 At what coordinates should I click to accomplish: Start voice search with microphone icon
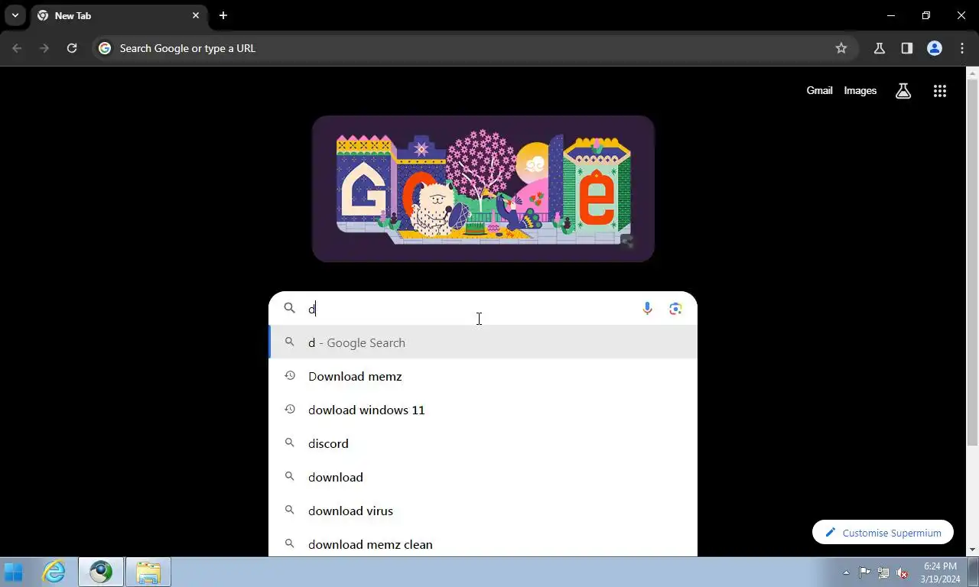coord(647,309)
